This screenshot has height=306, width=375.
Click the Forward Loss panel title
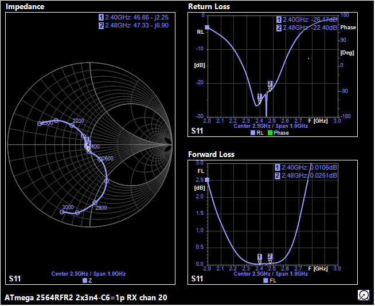click(x=211, y=154)
